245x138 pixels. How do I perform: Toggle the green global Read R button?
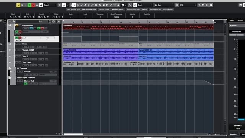click(29, 5)
